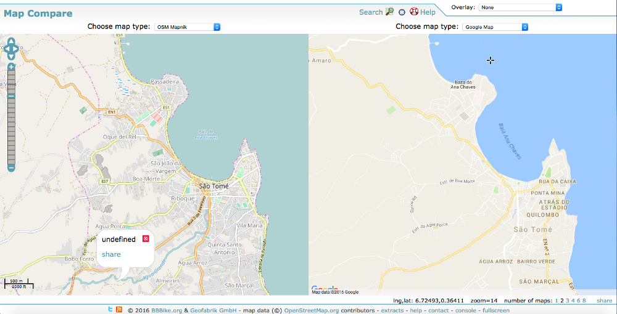Click Baia Ana Chaves water label

point(510,141)
